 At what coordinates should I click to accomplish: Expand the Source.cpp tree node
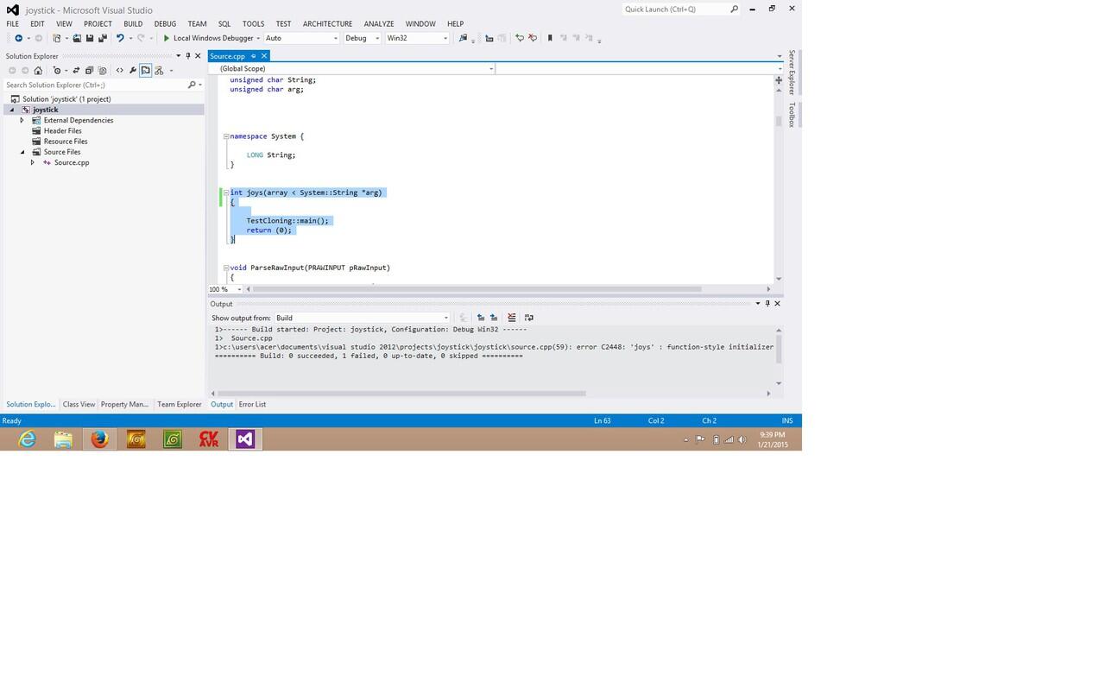(33, 162)
